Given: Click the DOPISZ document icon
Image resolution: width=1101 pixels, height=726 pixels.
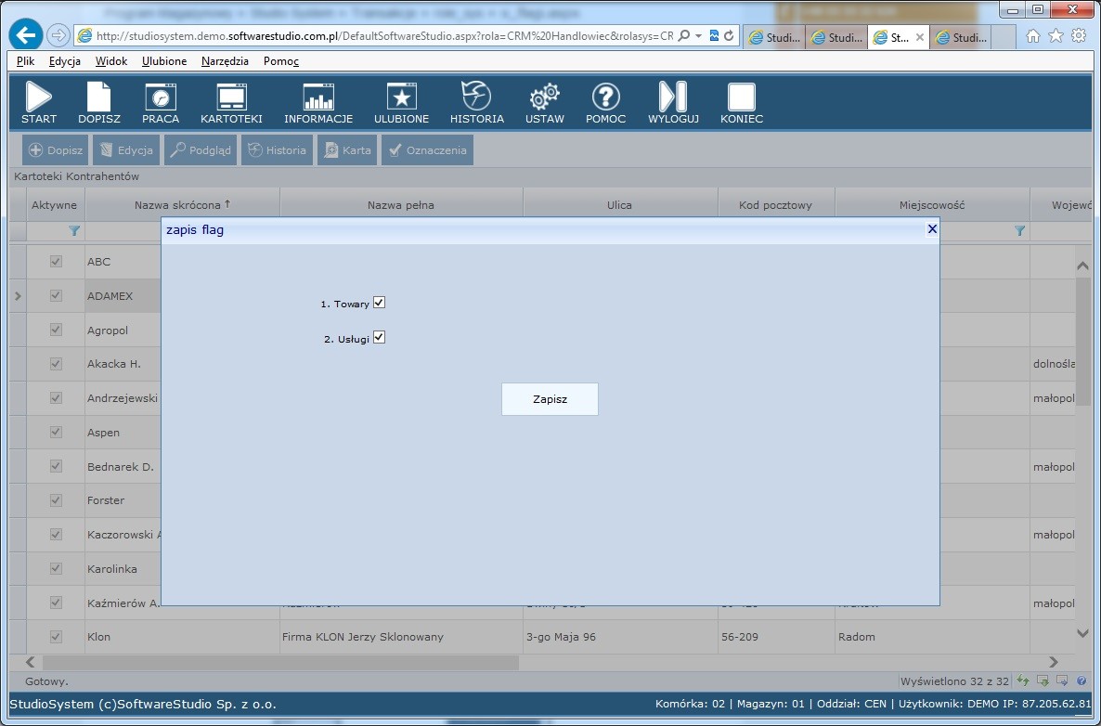Looking at the screenshot, I should pos(99,103).
